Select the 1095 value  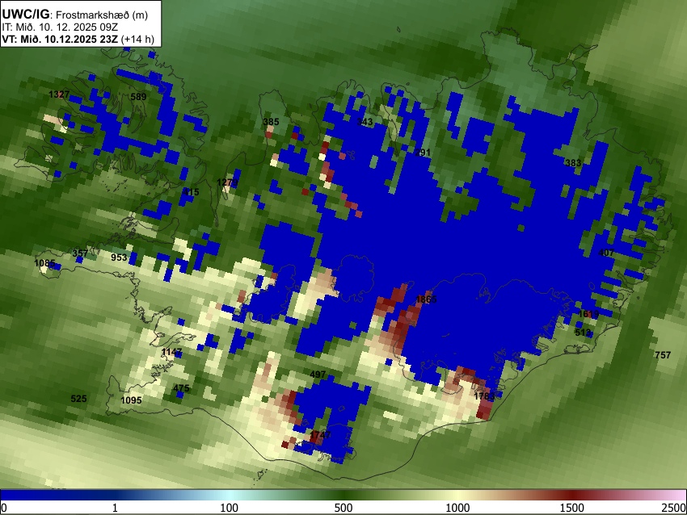tap(131, 400)
